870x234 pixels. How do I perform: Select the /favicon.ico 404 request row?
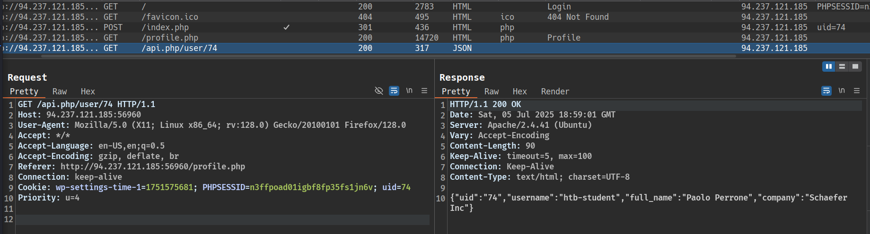169,17
